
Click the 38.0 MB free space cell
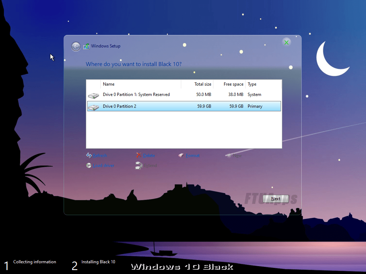click(236, 95)
